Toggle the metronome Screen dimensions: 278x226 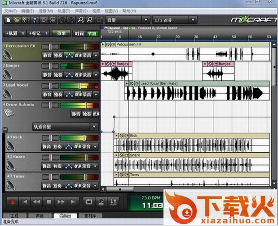[101, 202]
